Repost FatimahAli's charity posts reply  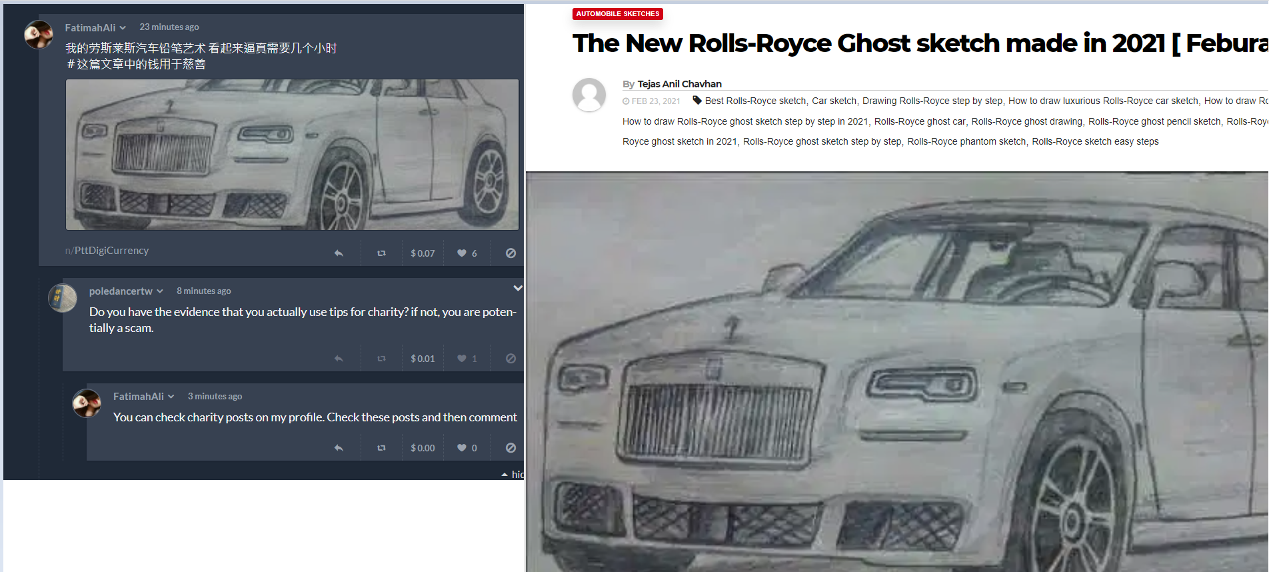pos(381,448)
